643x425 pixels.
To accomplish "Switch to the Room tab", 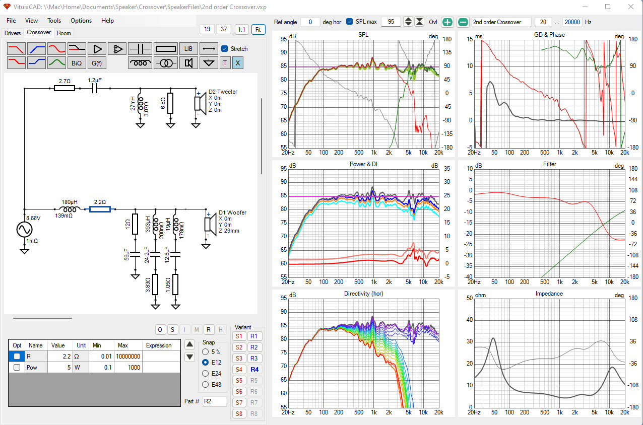I will click(x=64, y=33).
